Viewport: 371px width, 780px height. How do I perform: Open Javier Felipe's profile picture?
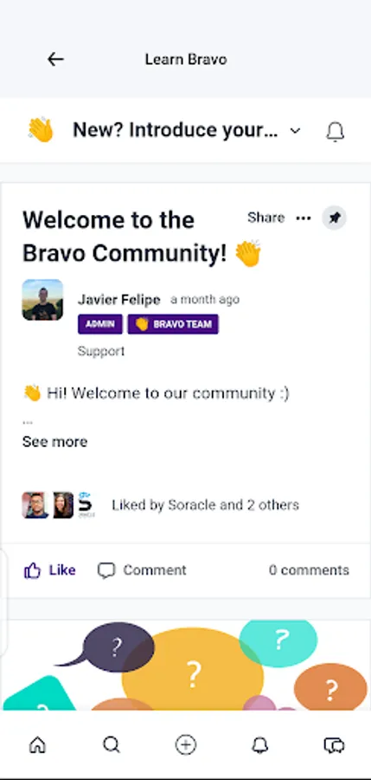(42, 300)
